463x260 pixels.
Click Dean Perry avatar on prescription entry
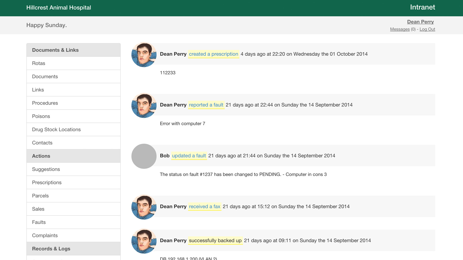click(x=144, y=55)
